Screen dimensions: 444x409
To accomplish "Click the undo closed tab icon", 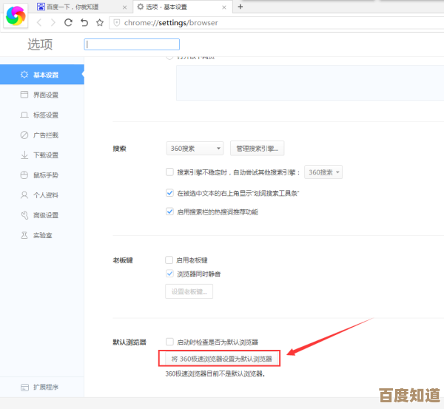I will click(84, 23).
